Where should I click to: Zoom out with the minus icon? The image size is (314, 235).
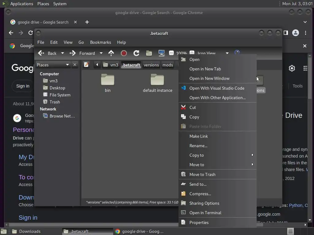click(171, 53)
